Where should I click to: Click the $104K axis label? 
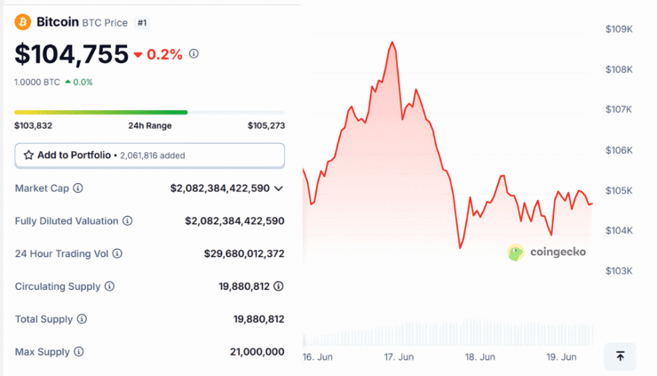point(619,230)
